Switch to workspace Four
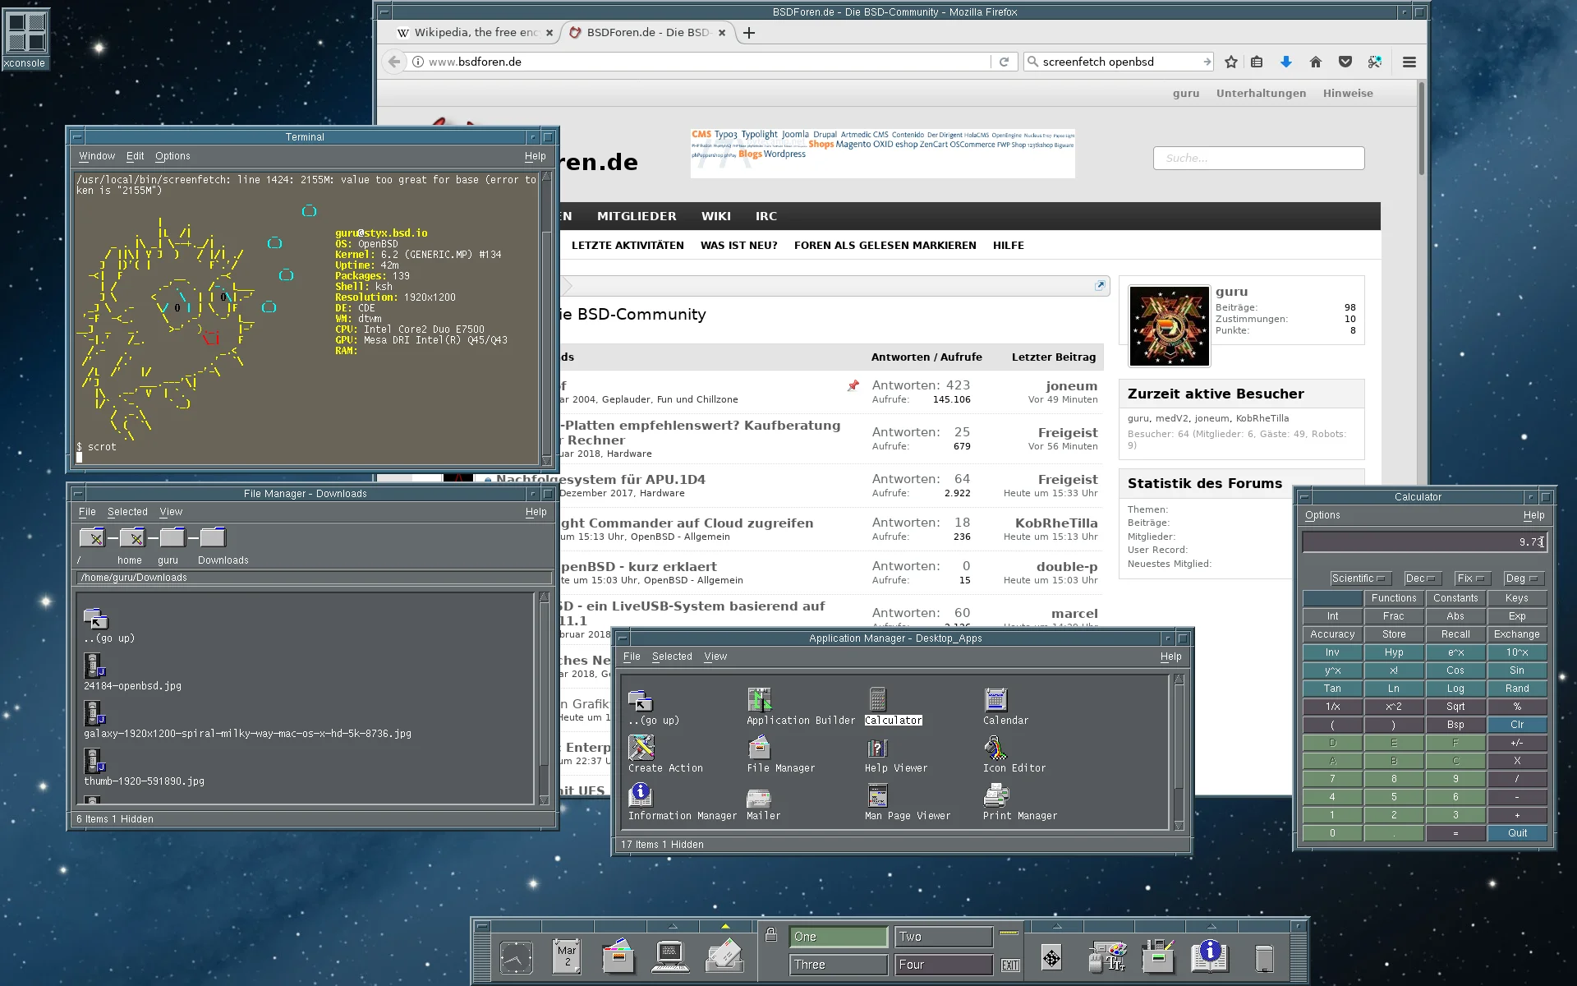This screenshot has width=1577, height=986. pyautogui.click(x=944, y=965)
